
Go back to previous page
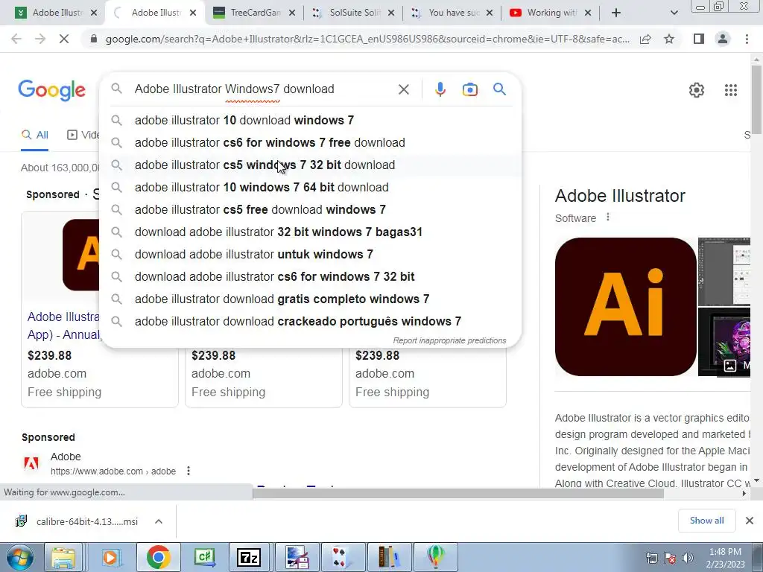16,39
